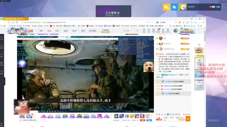Expand the collapsed left sidebar handle
This screenshot has height=127, width=227.
coord(4,82)
